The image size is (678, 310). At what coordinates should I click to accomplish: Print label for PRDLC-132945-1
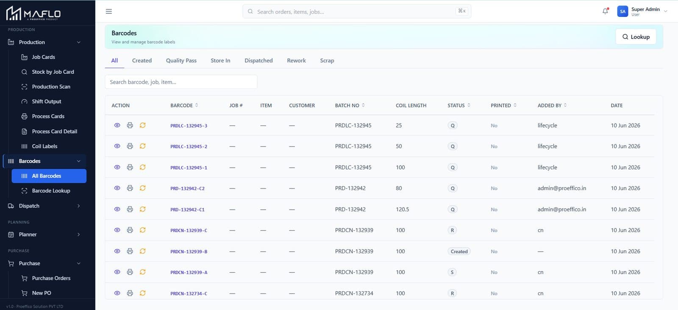[x=130, y=167]
